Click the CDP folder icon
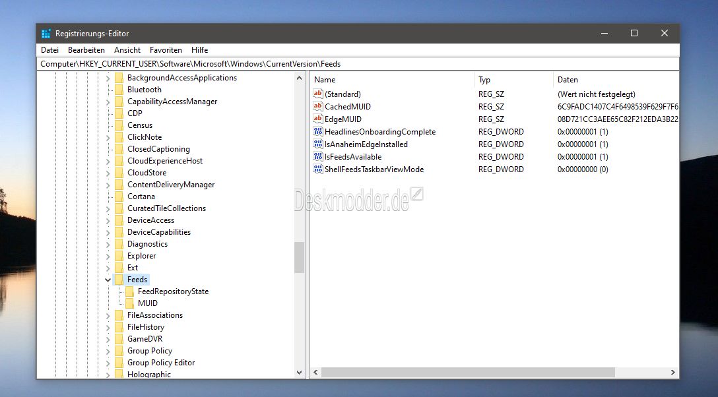The image size is (718, 397). [x=119, y=113]
